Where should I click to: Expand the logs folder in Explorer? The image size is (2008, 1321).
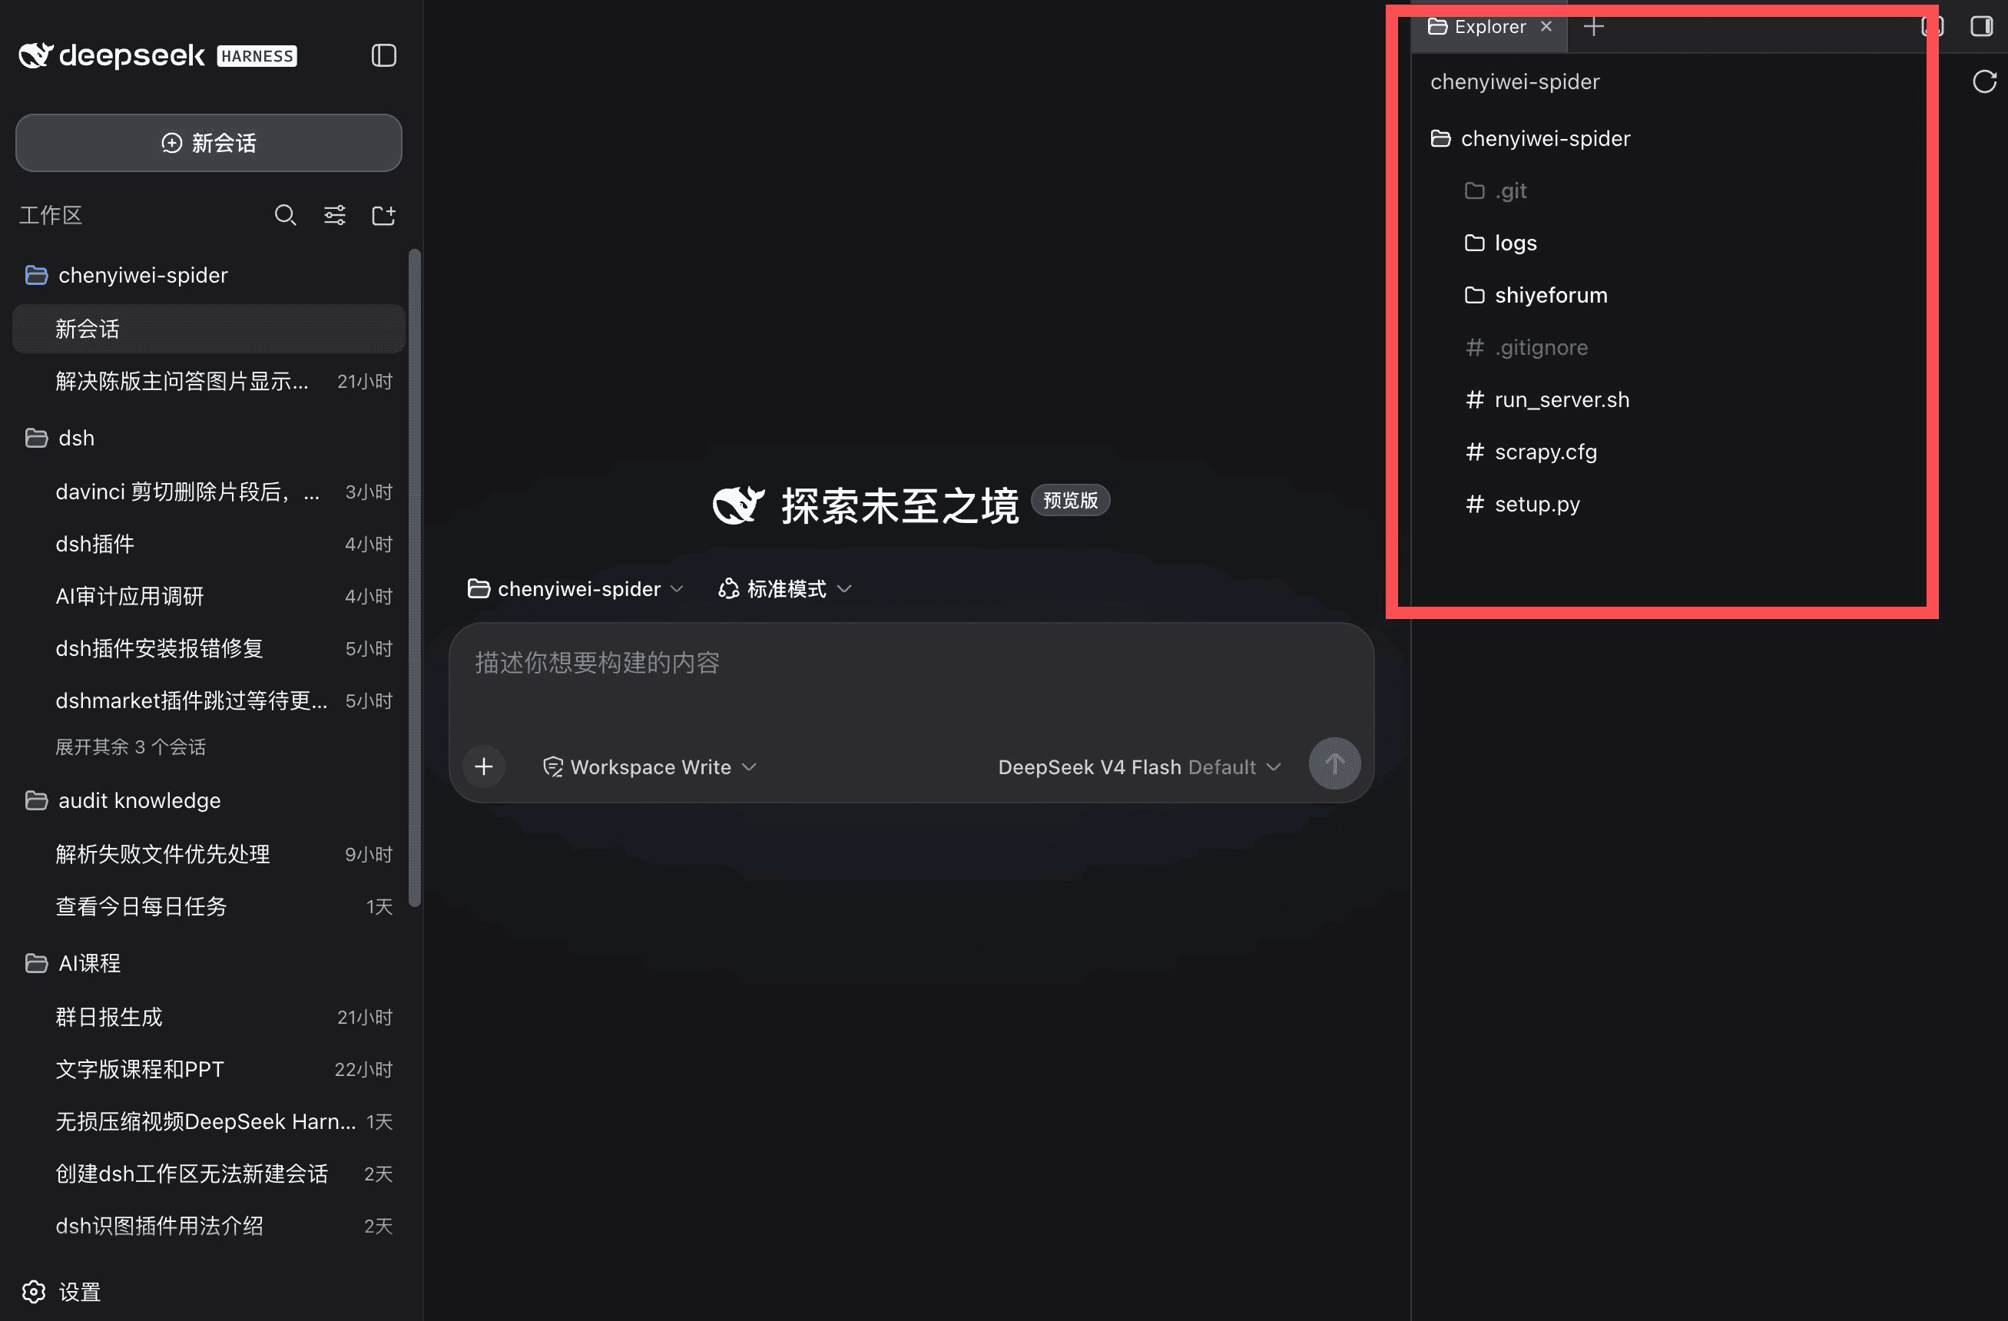pyautogui.click(x=1500, y=243)
